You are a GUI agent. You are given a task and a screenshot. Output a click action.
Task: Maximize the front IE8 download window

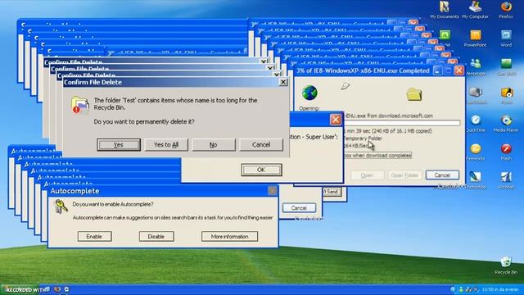(448, 70)
